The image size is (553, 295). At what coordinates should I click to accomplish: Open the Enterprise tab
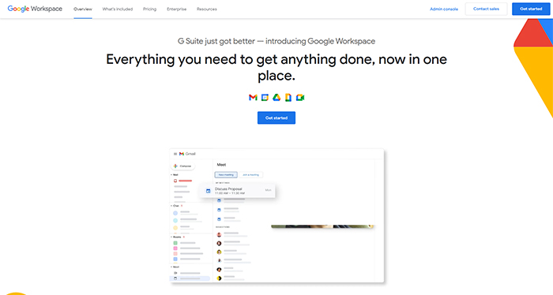pyautogui.click(x=177, y=9)
